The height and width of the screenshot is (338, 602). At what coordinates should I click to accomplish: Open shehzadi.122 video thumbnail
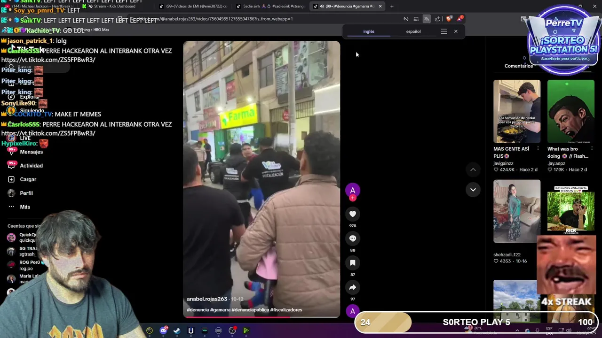click(517, 211)
